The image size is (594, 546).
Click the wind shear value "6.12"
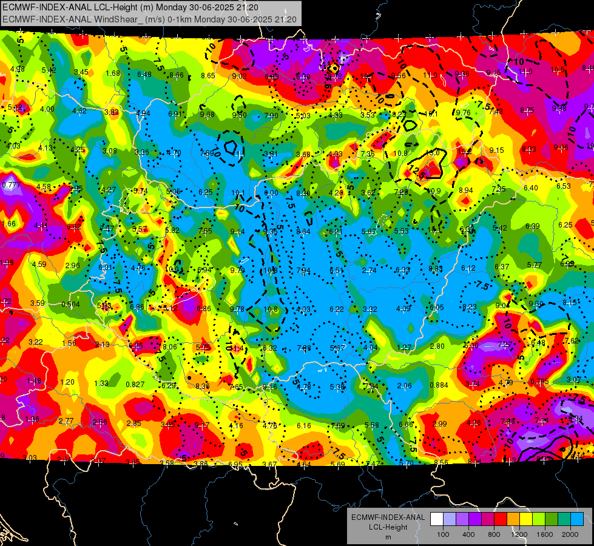point(468,268)
